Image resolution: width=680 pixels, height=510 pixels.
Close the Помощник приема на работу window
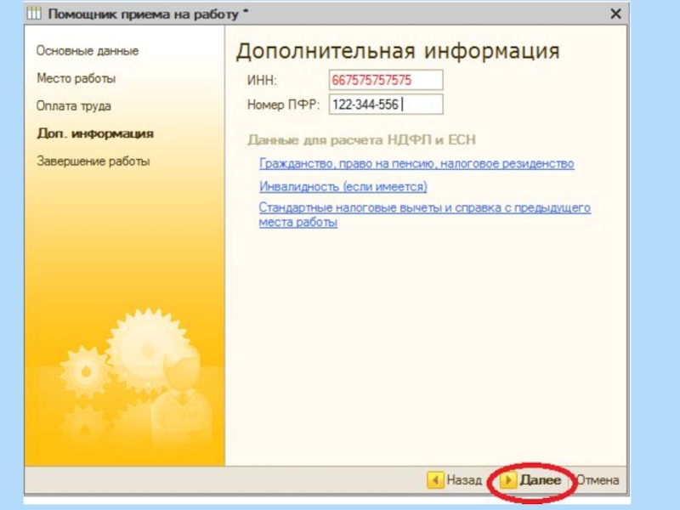tap(615, 14)
